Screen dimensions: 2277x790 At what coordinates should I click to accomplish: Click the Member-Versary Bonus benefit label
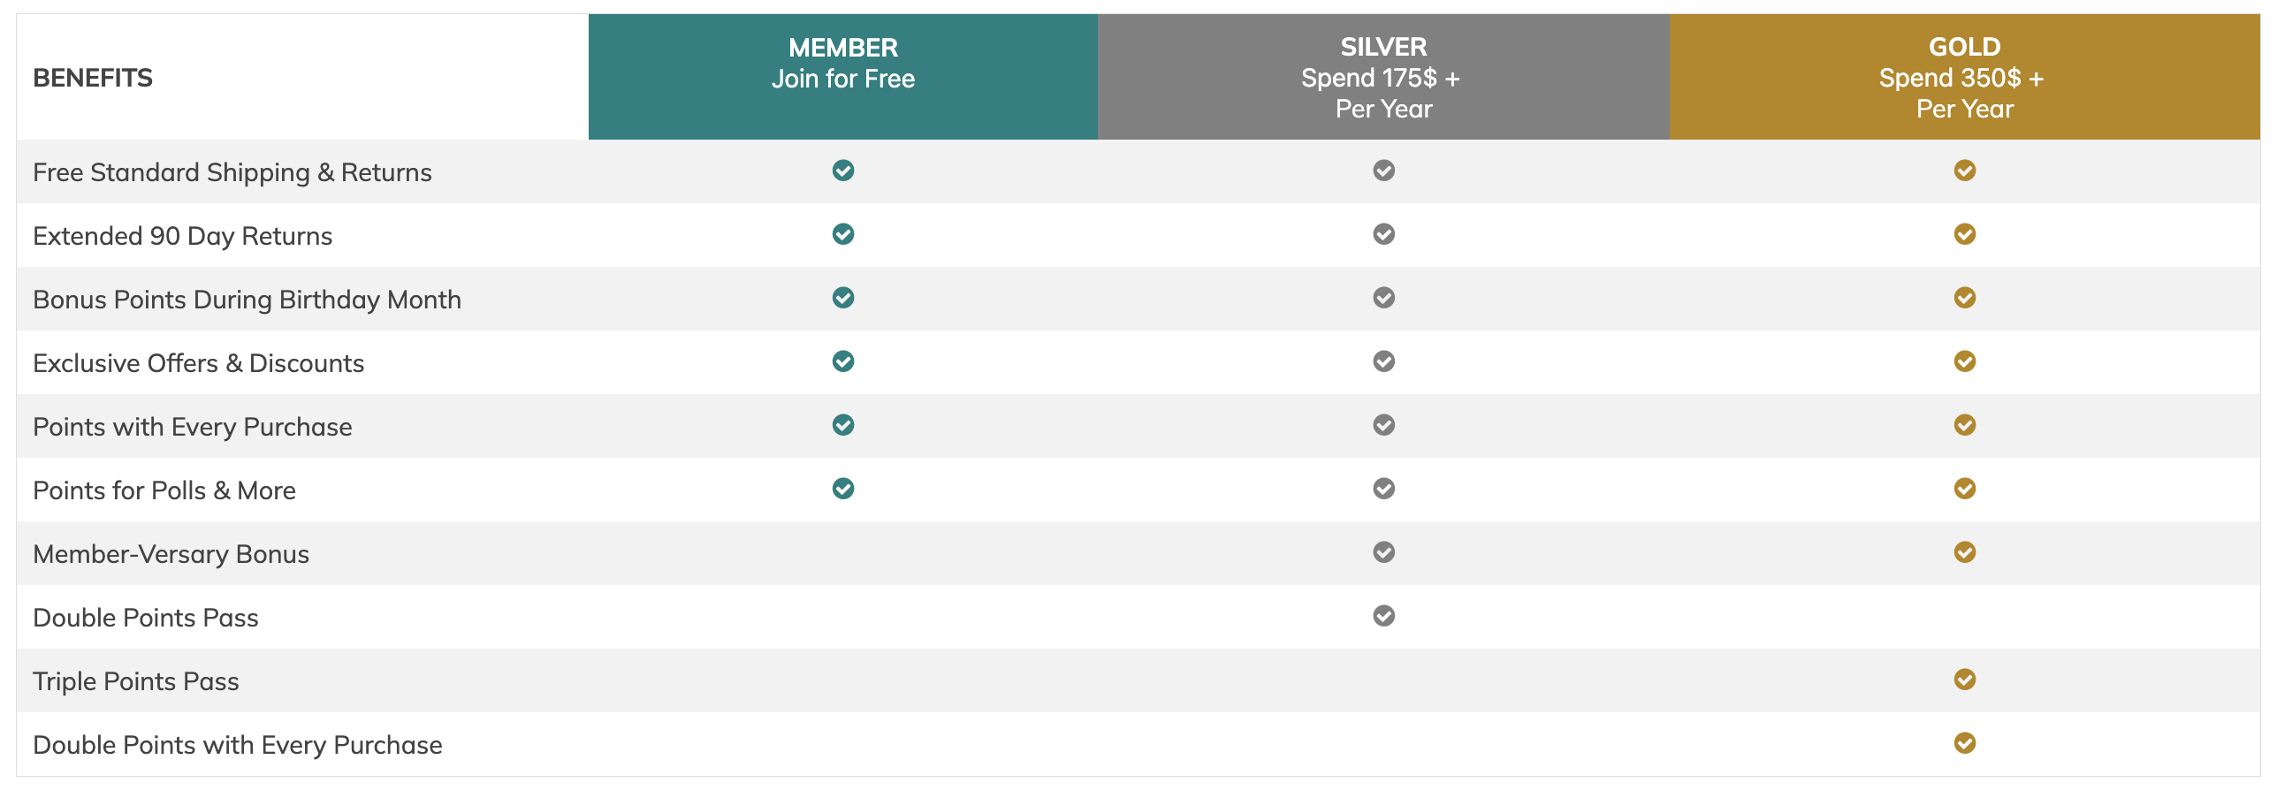click(x=171, y=554)
